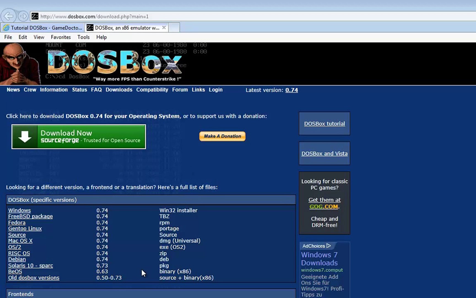This screenshot has width=476, height=298.
Task: Open the DOSBox tutorial page
Action: (x=324, y=124)
